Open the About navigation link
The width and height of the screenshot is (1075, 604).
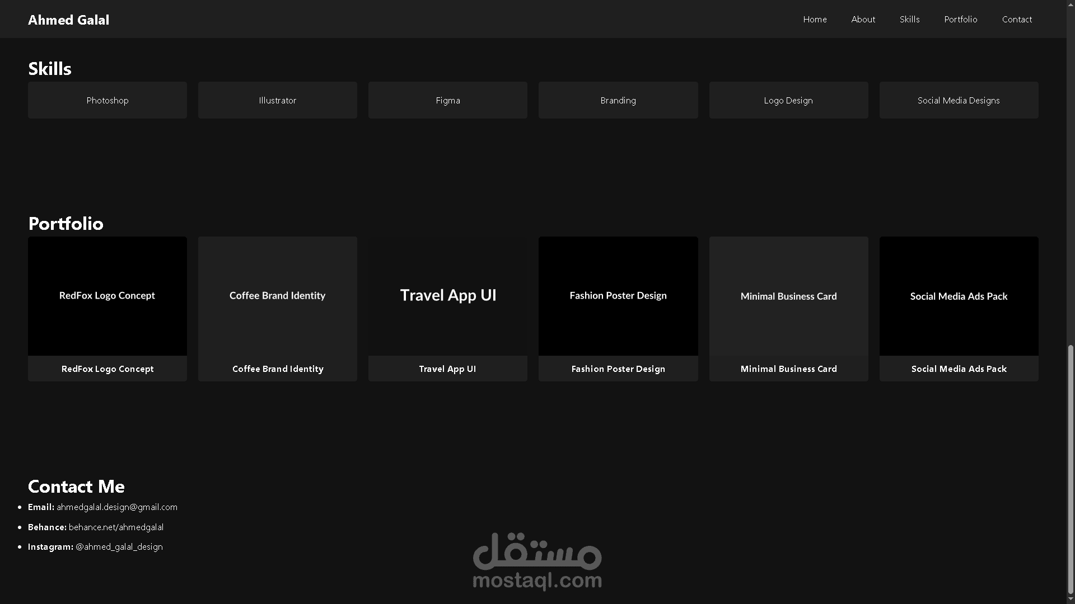click(863, 20)
